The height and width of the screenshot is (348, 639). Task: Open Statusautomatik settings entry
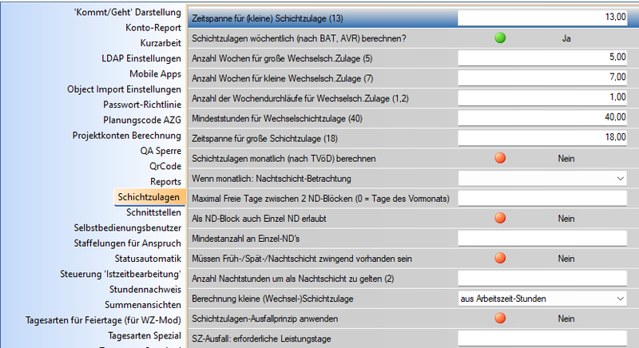148,258
